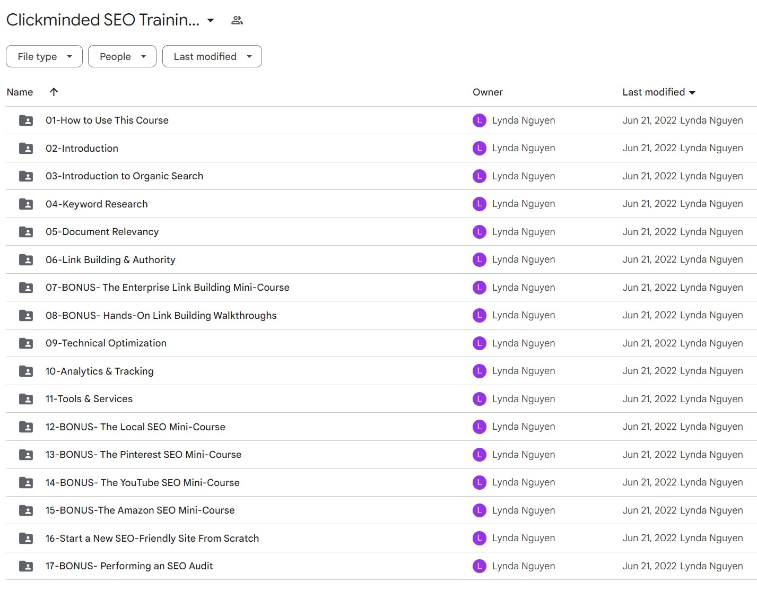This screenshot has width=757, height=616.
Task: Select 14-BONUS- The YouTube SEO Mini-Course name
Action: [x=143, y=482]
